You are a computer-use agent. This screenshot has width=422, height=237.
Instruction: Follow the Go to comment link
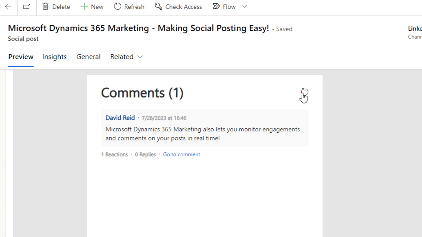coord(181,154)
